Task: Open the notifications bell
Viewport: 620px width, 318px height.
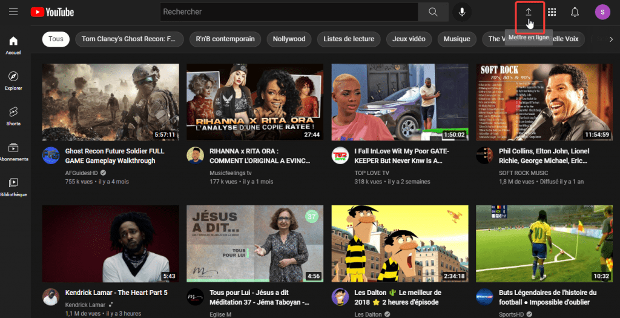Action: coord(575,12)
